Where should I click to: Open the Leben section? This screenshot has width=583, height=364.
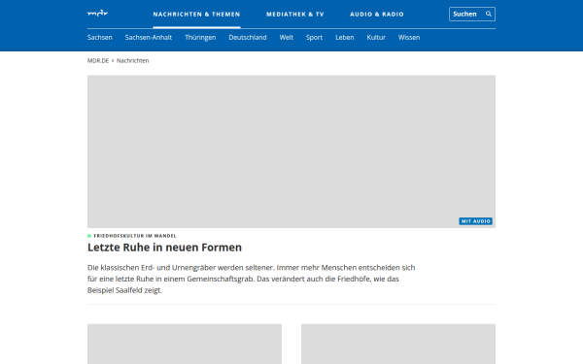click(x=345, y=37)
